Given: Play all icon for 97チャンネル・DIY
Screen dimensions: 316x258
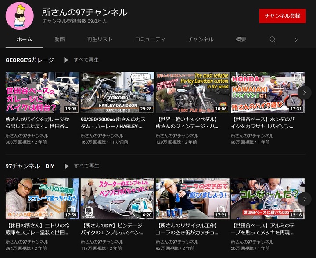Looking at the screenshot, I should [x=67, y=166].
